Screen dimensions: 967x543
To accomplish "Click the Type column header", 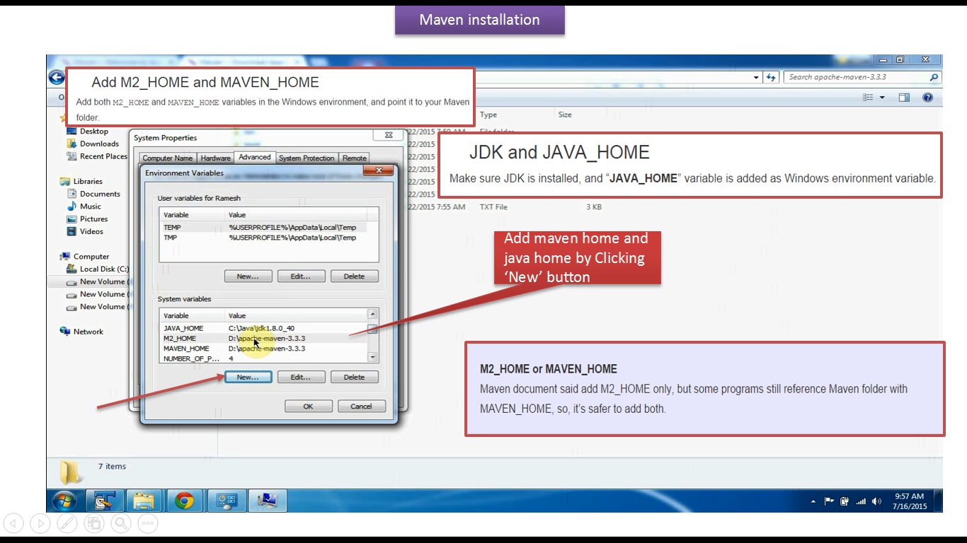I will pos(488,115).
